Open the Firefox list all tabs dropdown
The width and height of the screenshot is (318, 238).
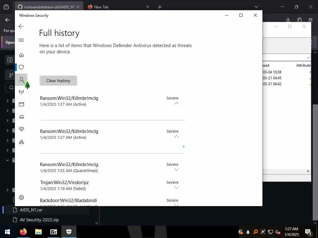(256, 7)
